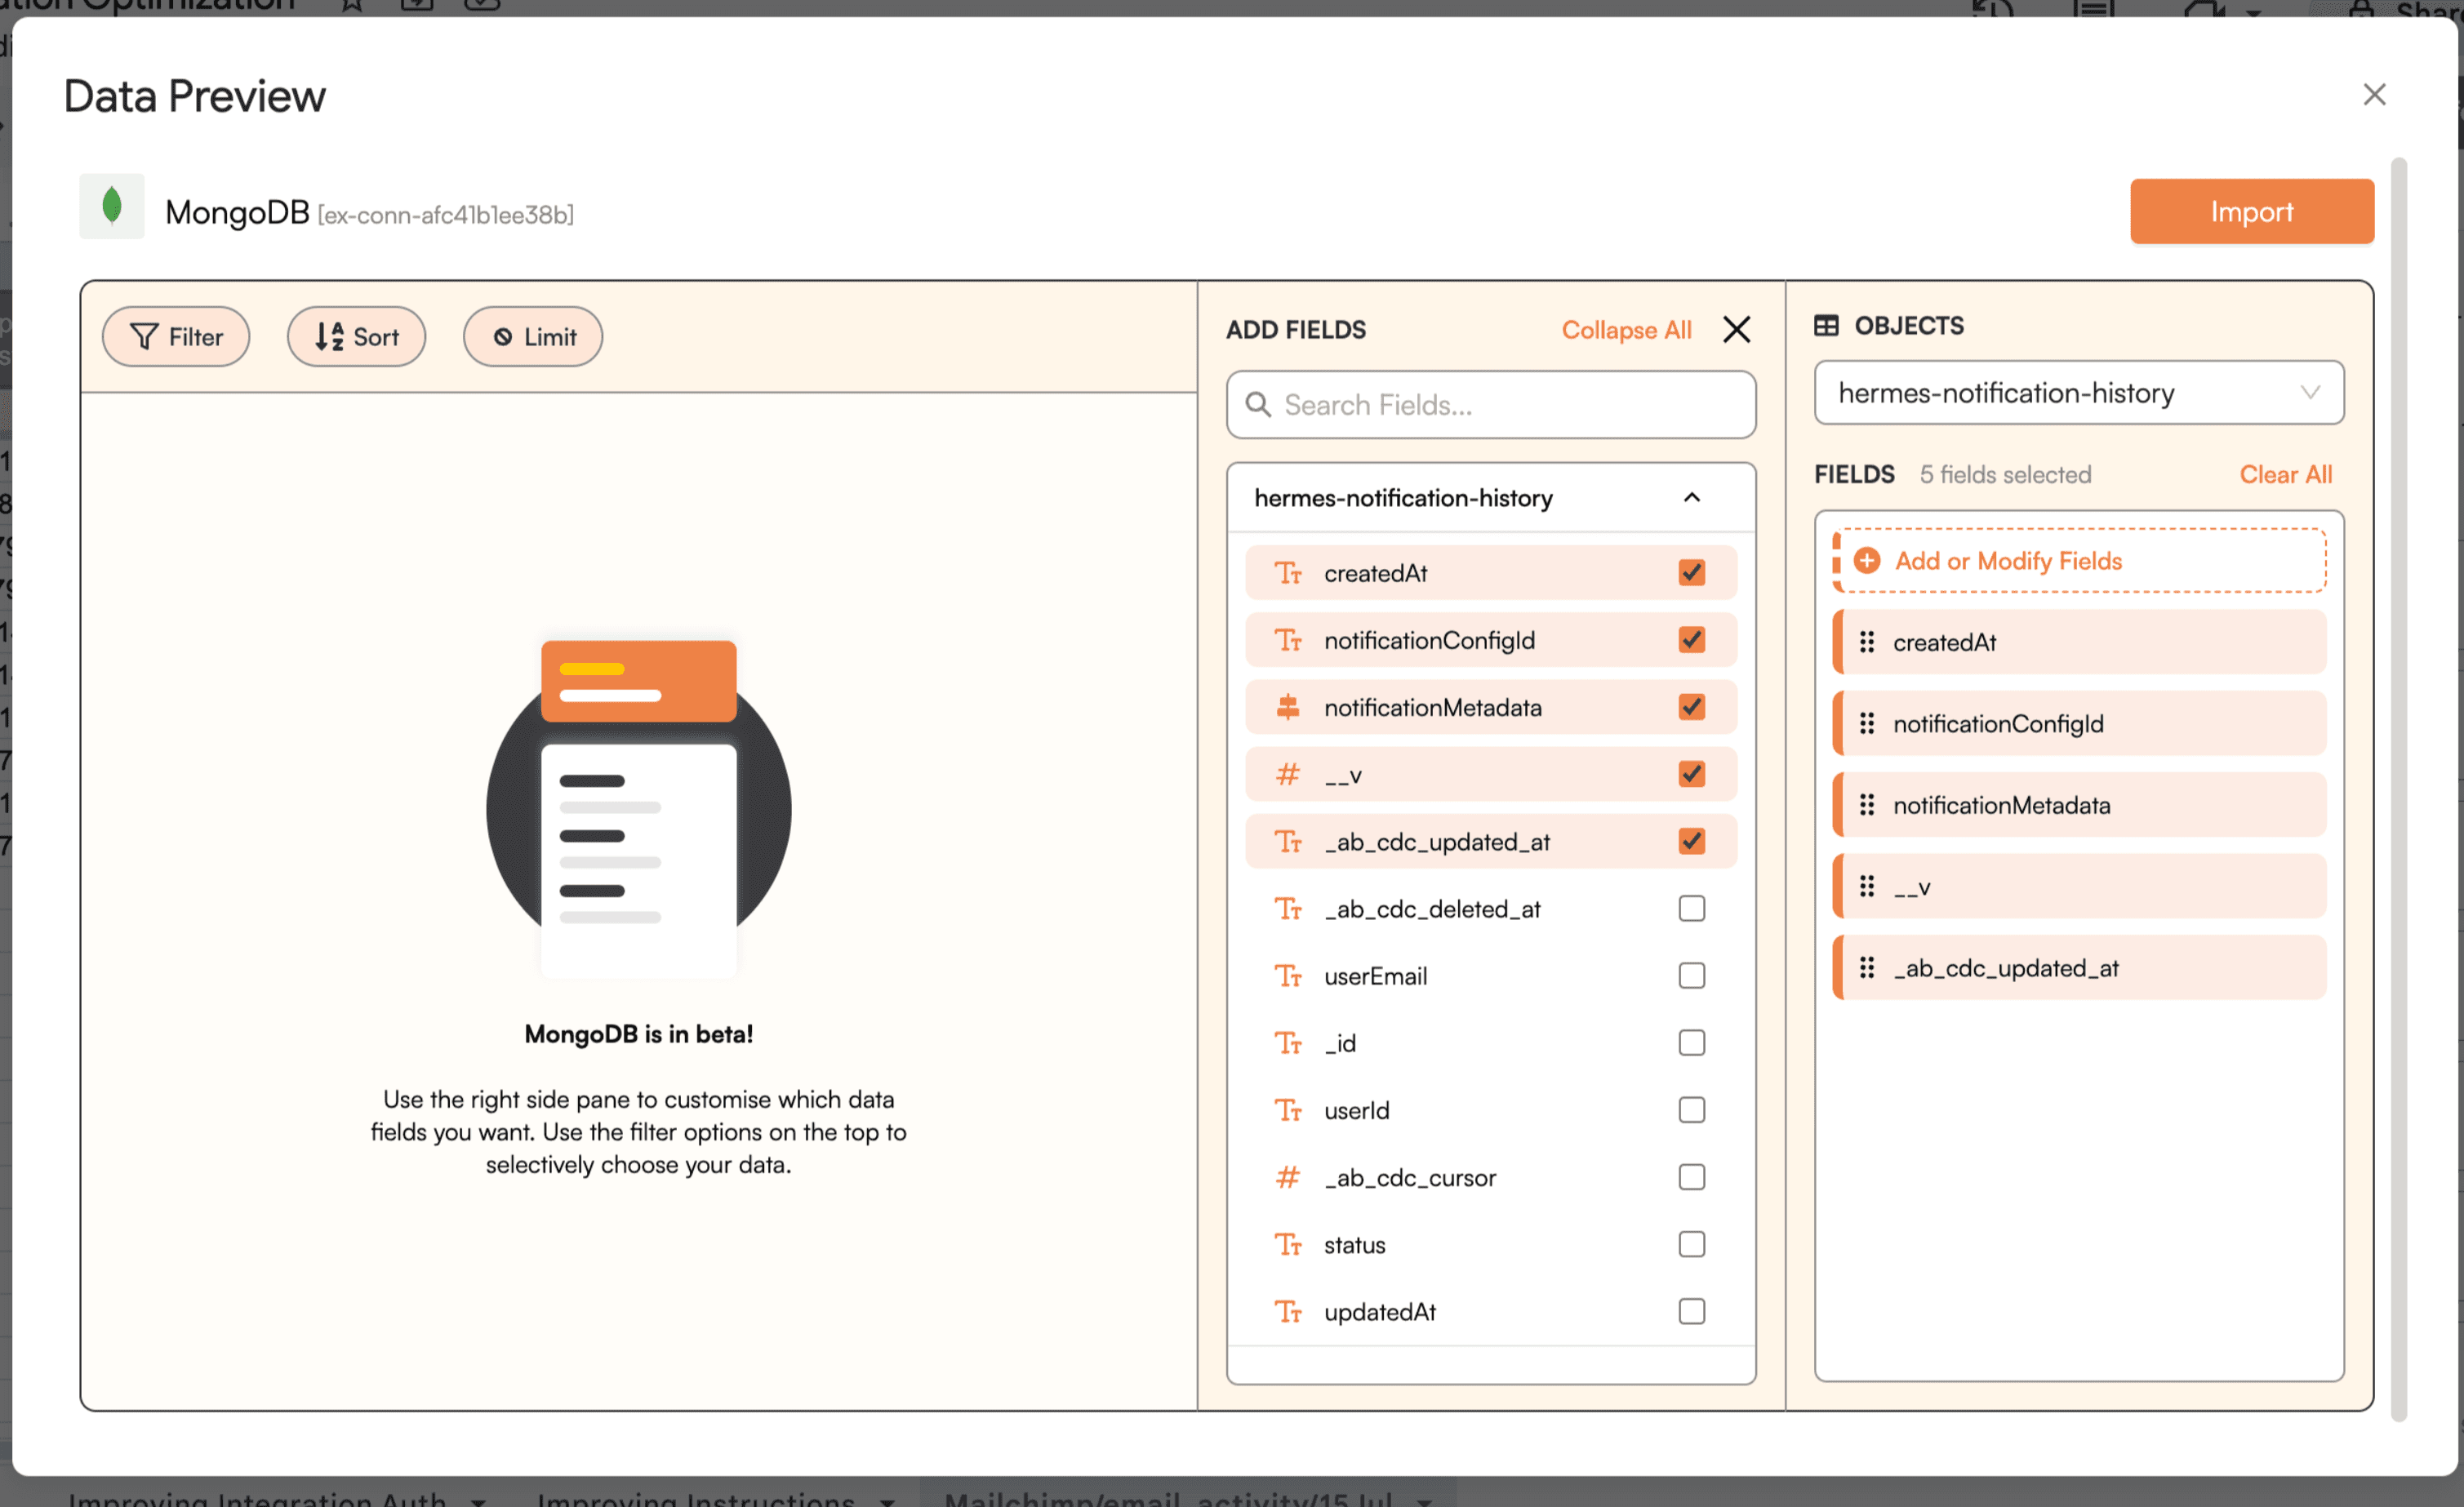This screenshot has width=2464, height=1507.
Task: Uncheck the notificationConfigId checkbox
Action: pos(1692,640)
